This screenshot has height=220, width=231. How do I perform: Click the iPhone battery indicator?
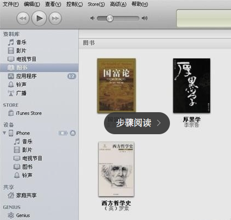tap(63, 133)
